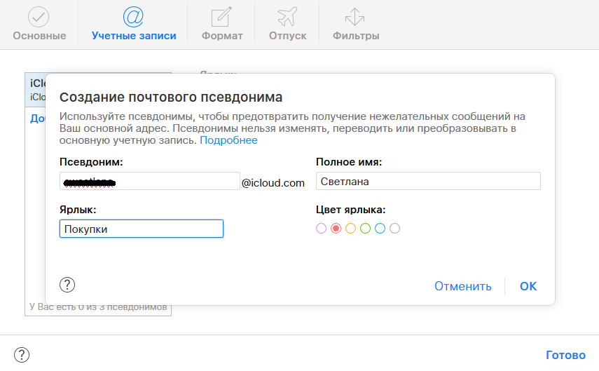
Task: Click Готово to close settings
Action: pyautogui.click(x=565, y=355)
